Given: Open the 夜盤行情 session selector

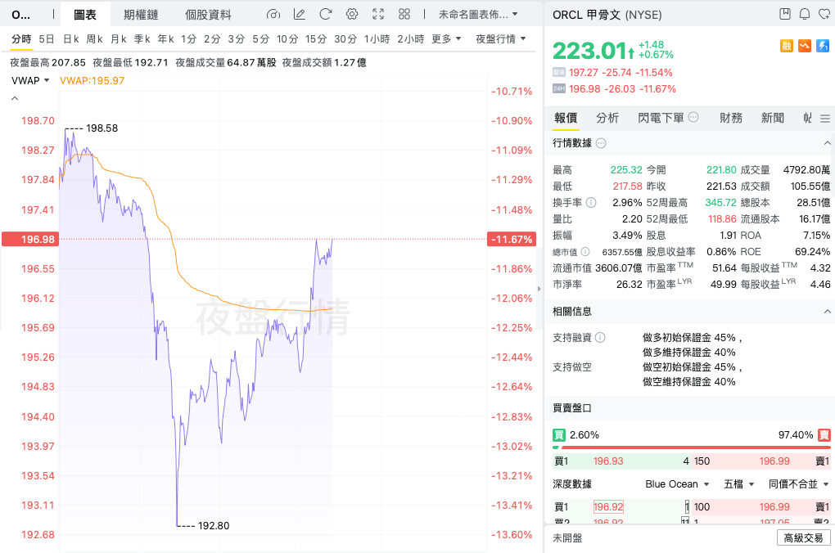Looking at the screenshot, I should point(500,38).
